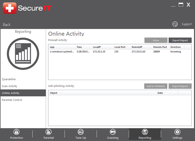The width and height of the screenshot is (195, 141).
Task: Sort by the Local Port column header
Action: tap(122, 47)
